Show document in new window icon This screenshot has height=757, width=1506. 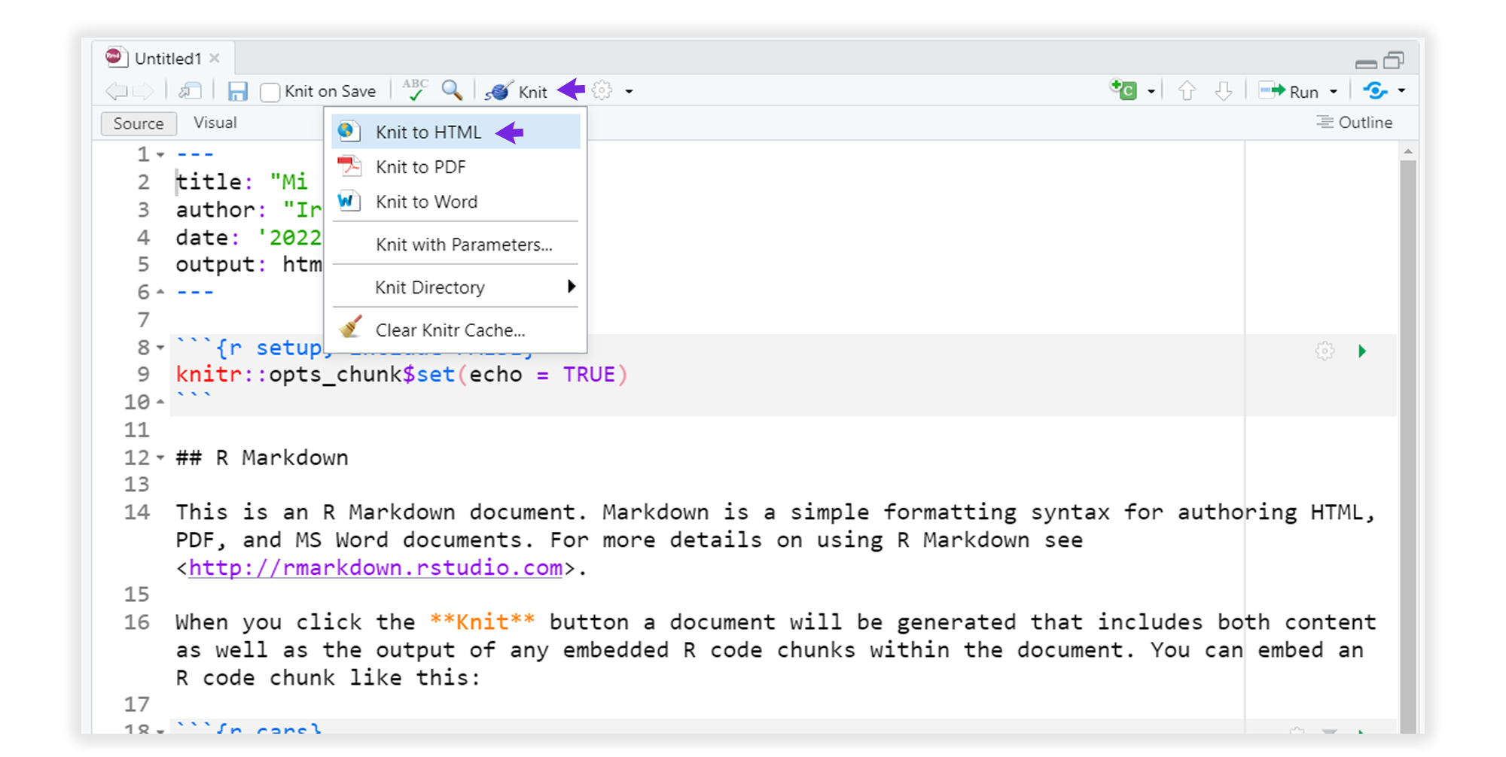click(190, 92)
